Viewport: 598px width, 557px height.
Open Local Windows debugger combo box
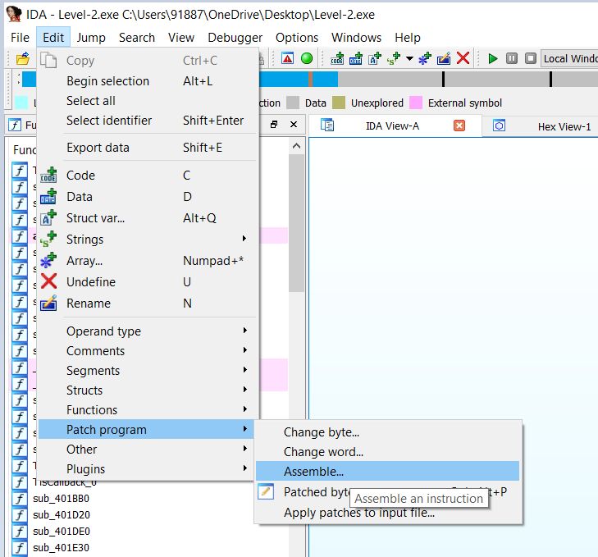click(x=569, y=59)
